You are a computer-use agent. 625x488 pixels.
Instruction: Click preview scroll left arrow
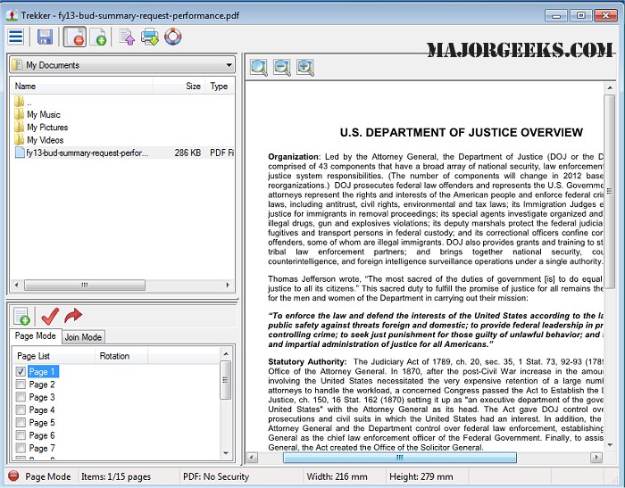pyautogui.click(x=252, y=458)
